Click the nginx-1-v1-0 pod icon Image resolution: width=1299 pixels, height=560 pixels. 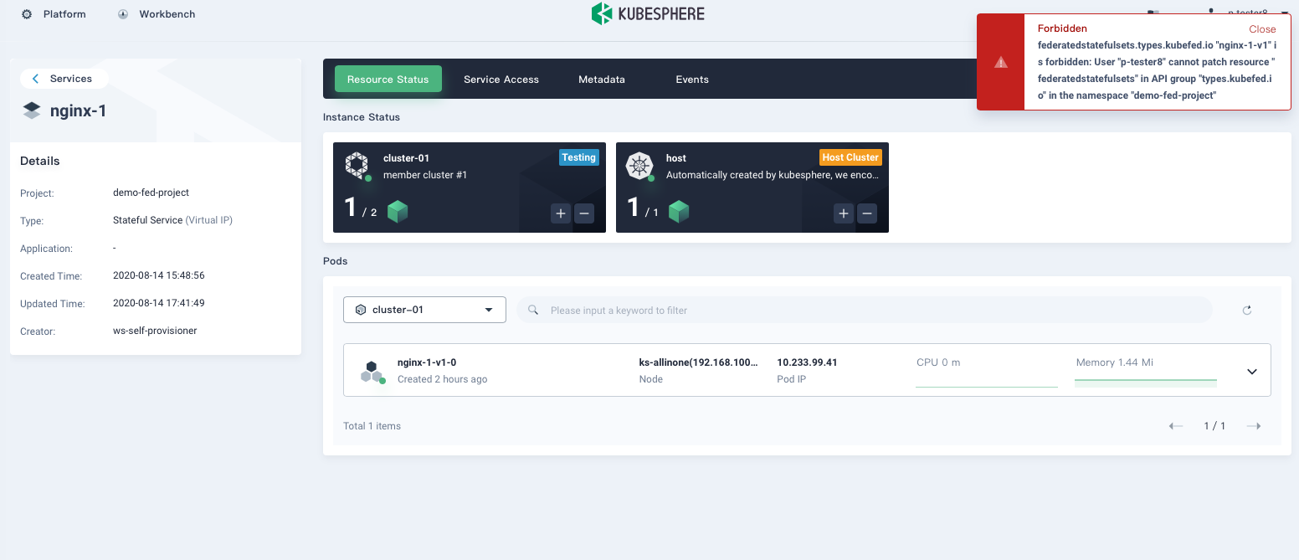[372, 371]
